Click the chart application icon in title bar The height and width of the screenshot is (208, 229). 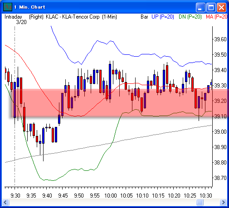click(8, 7)
